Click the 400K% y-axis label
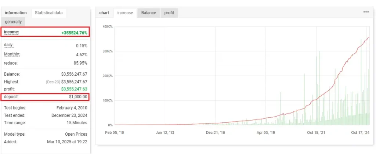The height and width of the screenshot is (154, 376). 107,27
